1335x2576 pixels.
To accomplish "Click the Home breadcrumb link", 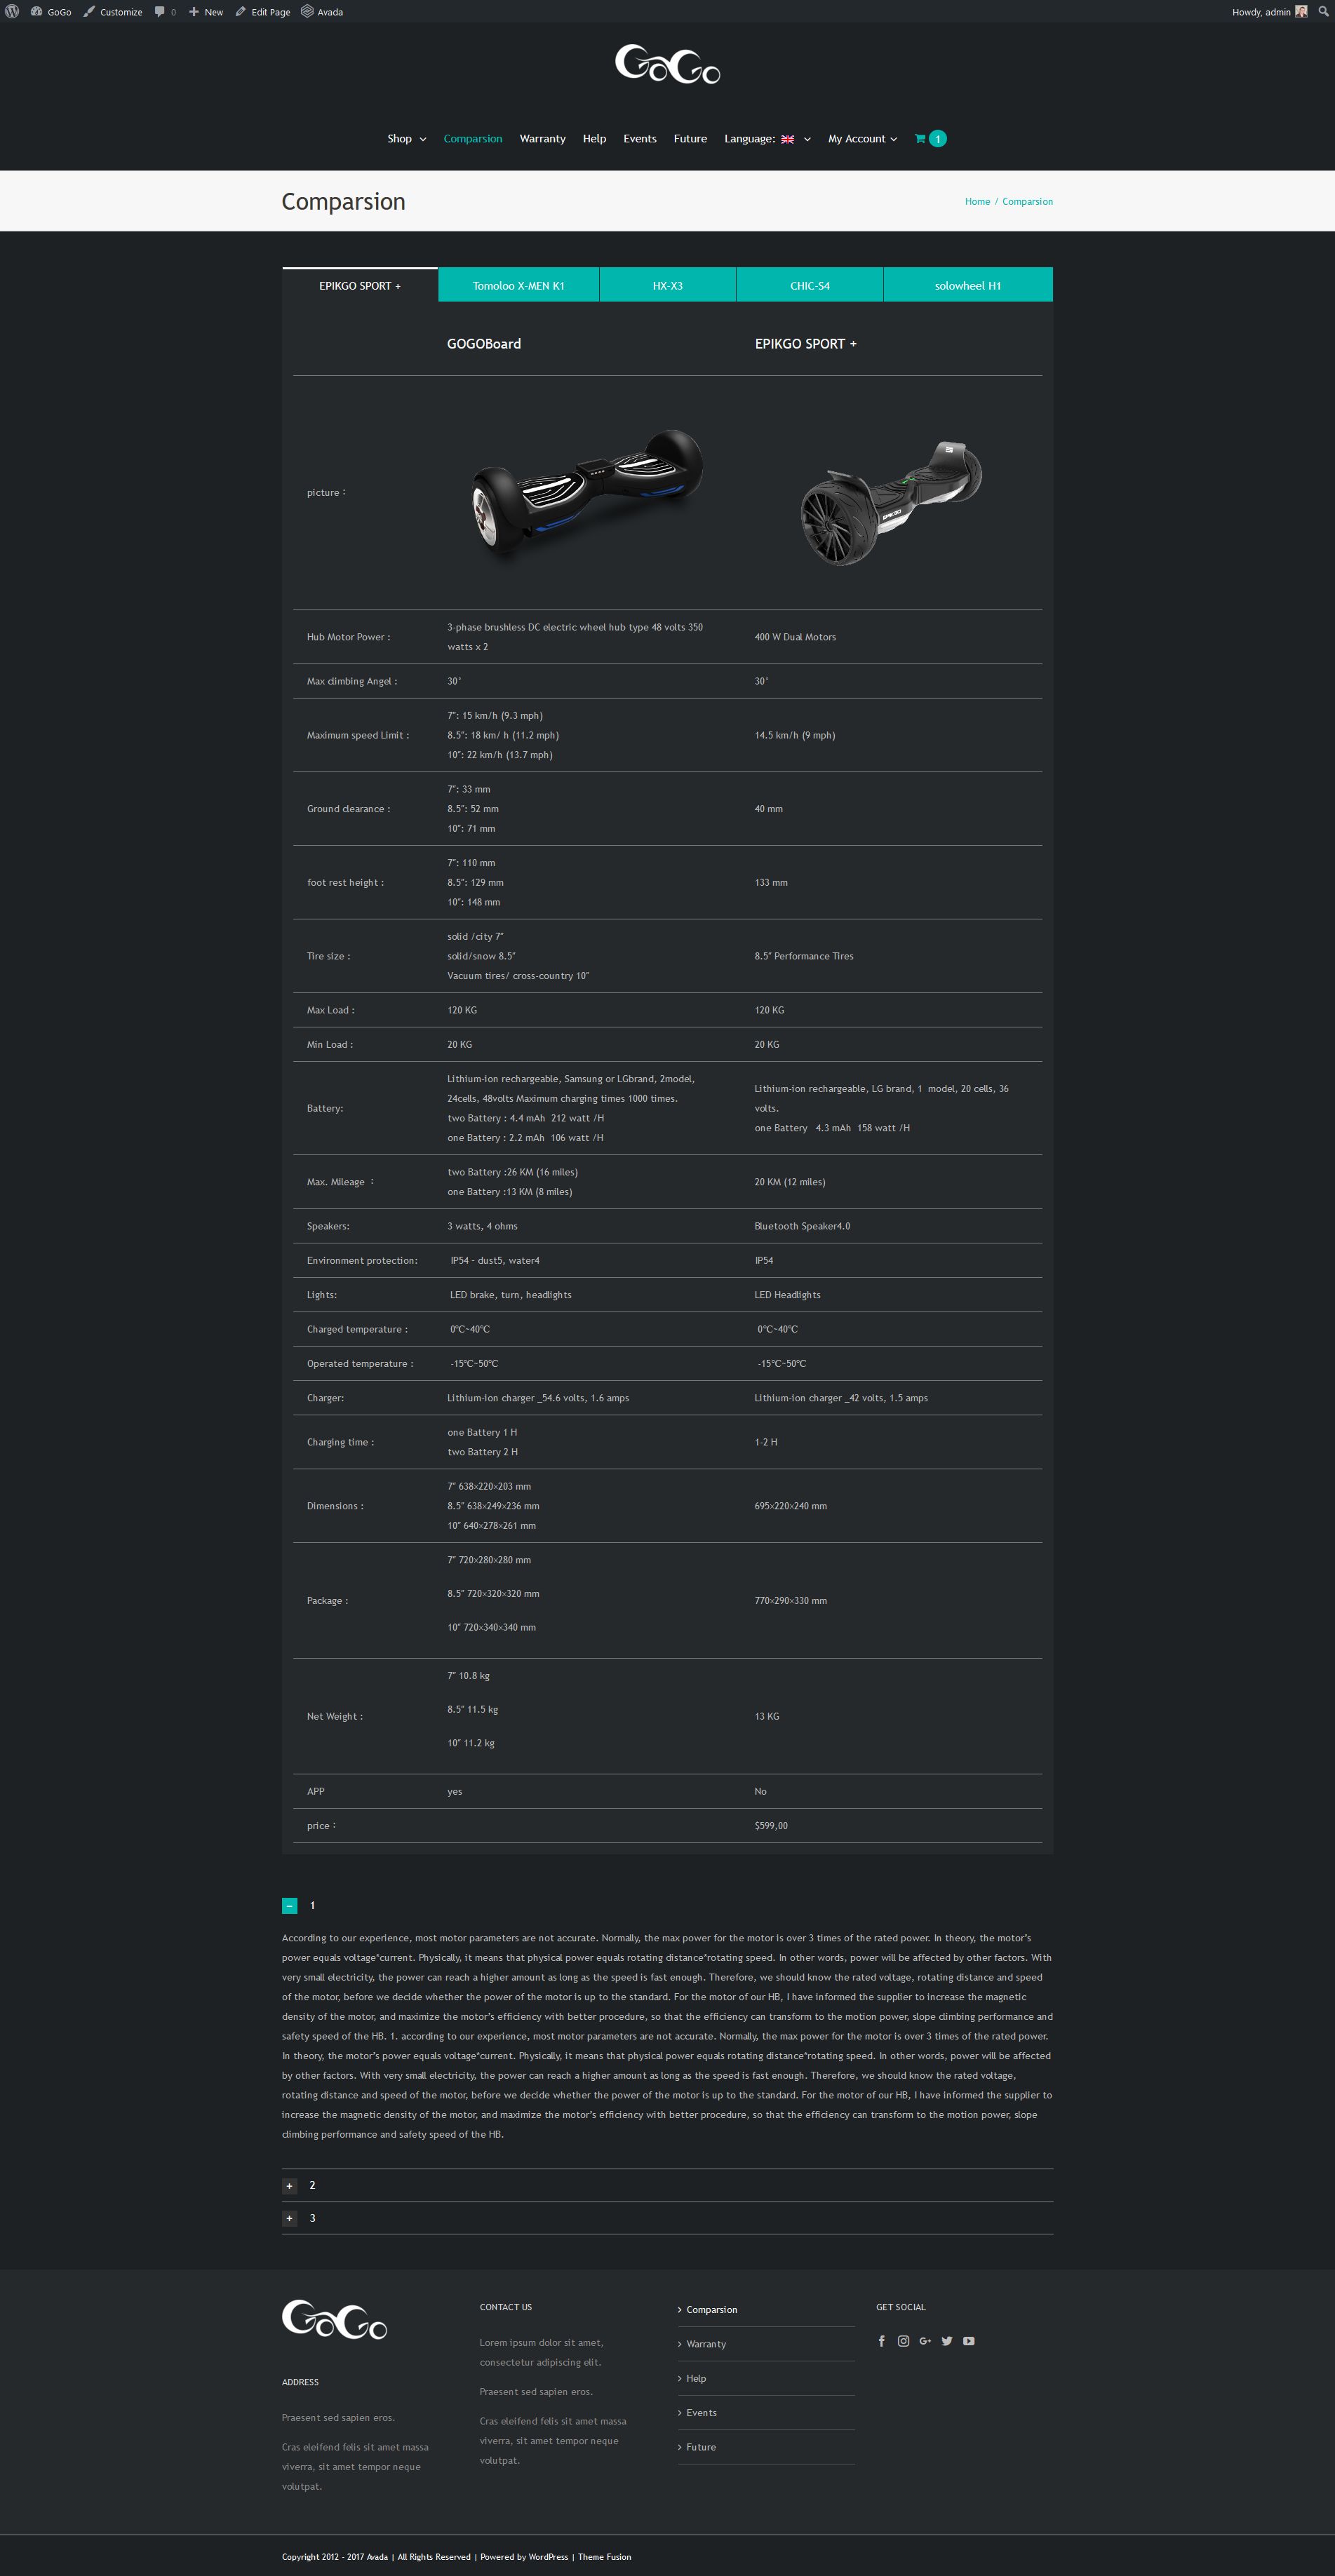I will click(x=977, y=202).
